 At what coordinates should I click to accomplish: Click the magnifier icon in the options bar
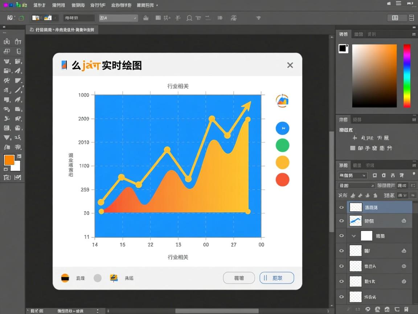189,18
